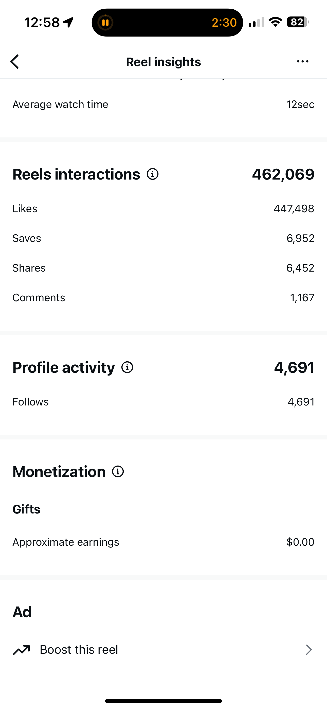
Task: Tap the Comments row
Action: [x=163, y=298]
